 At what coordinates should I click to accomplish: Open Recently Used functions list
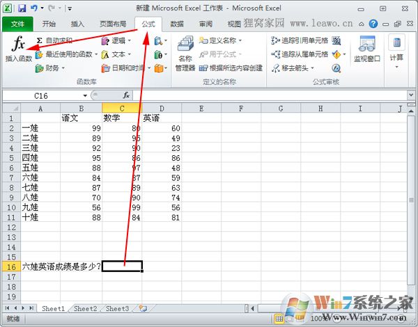pos(66,54)
